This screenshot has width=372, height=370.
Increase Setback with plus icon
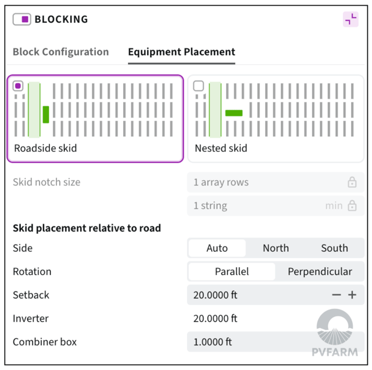(352, 295)
